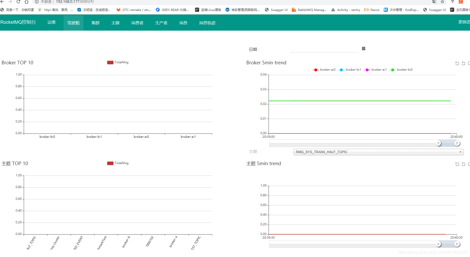This screenshot has height=257, width=470.
Task: Open the 主机面板 bookmark
Action: (460, 10)
